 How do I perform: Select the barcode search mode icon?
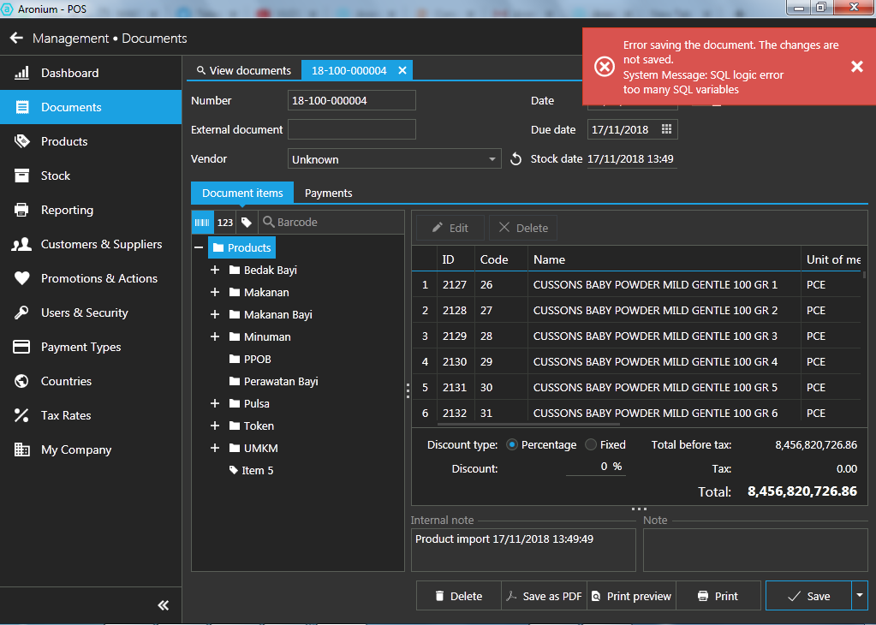click(202, 222)
